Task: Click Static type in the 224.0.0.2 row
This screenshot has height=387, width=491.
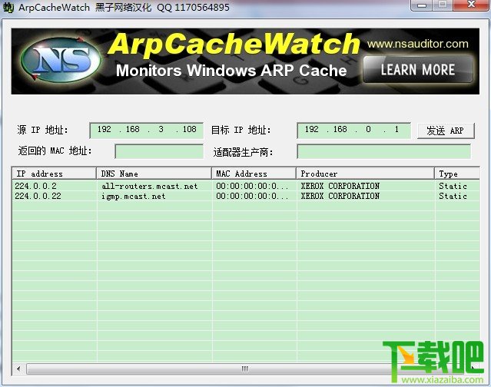Action: point(453,186)
